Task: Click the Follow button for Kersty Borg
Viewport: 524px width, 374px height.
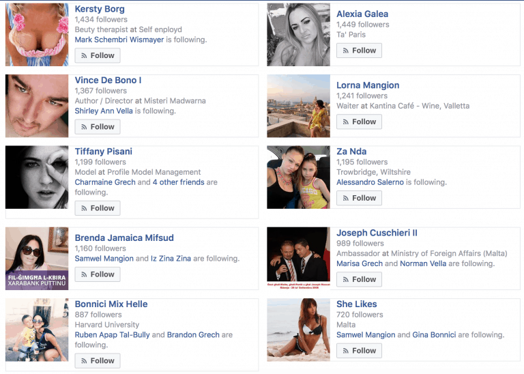Action: (x=98, y=55)
